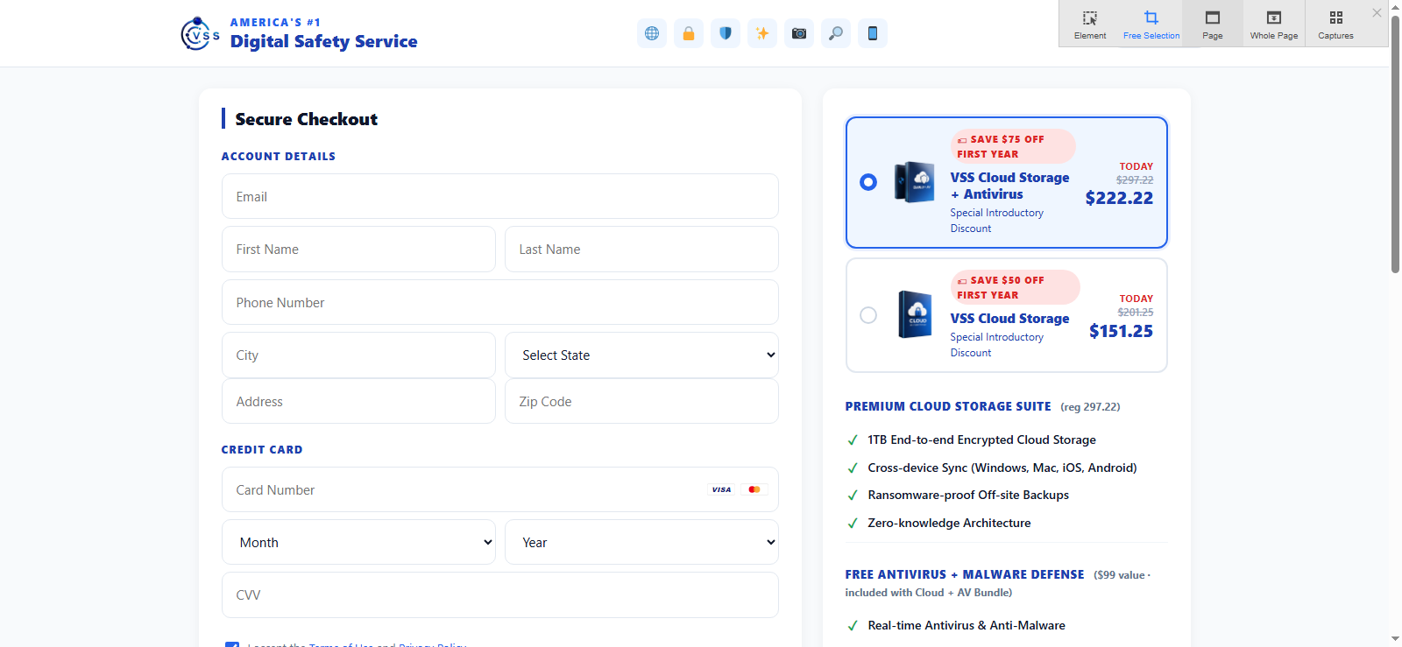
Task: Click the Visa card logo
Action: 721,489
